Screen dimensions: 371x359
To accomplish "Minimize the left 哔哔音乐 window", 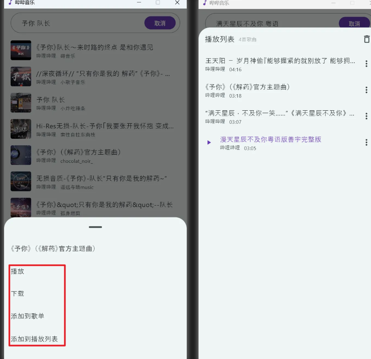I will 139,2.
